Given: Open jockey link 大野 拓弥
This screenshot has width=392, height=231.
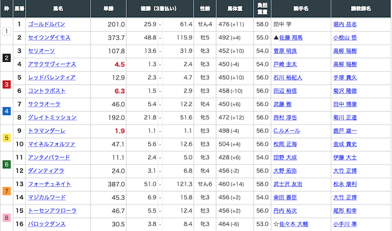Looking at the screenshot, I should click(x=285, y=171).
